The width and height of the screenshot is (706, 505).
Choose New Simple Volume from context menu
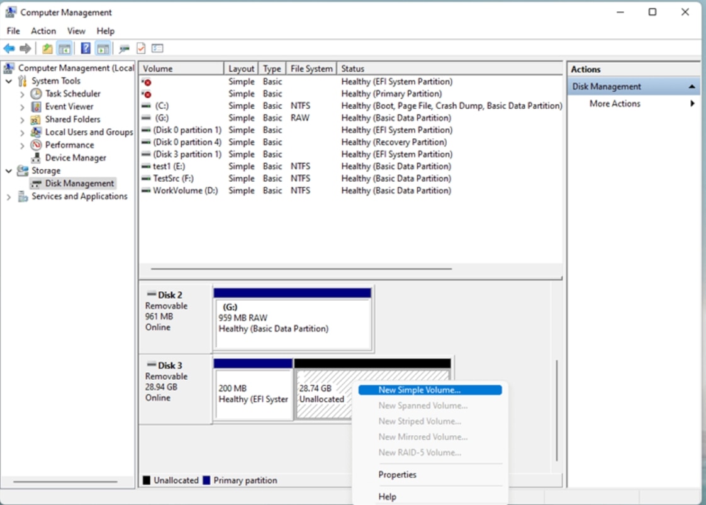pos(430,390)
